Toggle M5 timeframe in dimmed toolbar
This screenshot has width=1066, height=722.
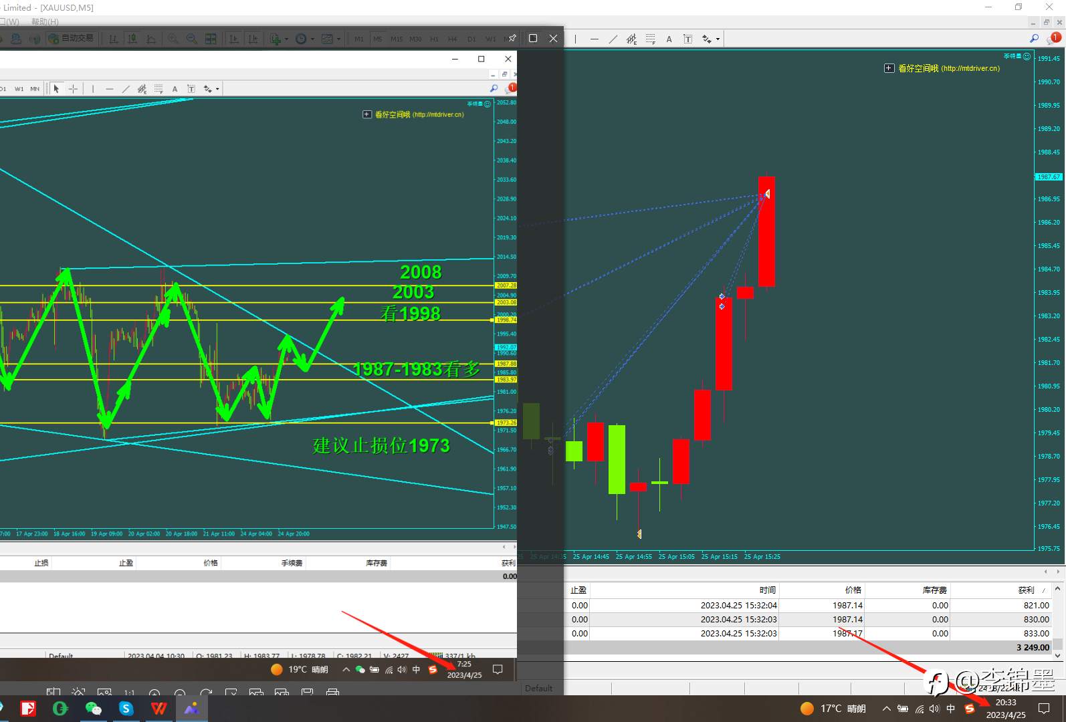pos(378,39)
